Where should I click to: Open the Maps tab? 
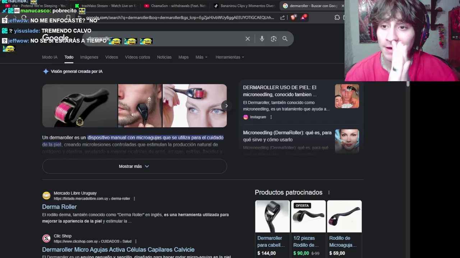point(184,57)
